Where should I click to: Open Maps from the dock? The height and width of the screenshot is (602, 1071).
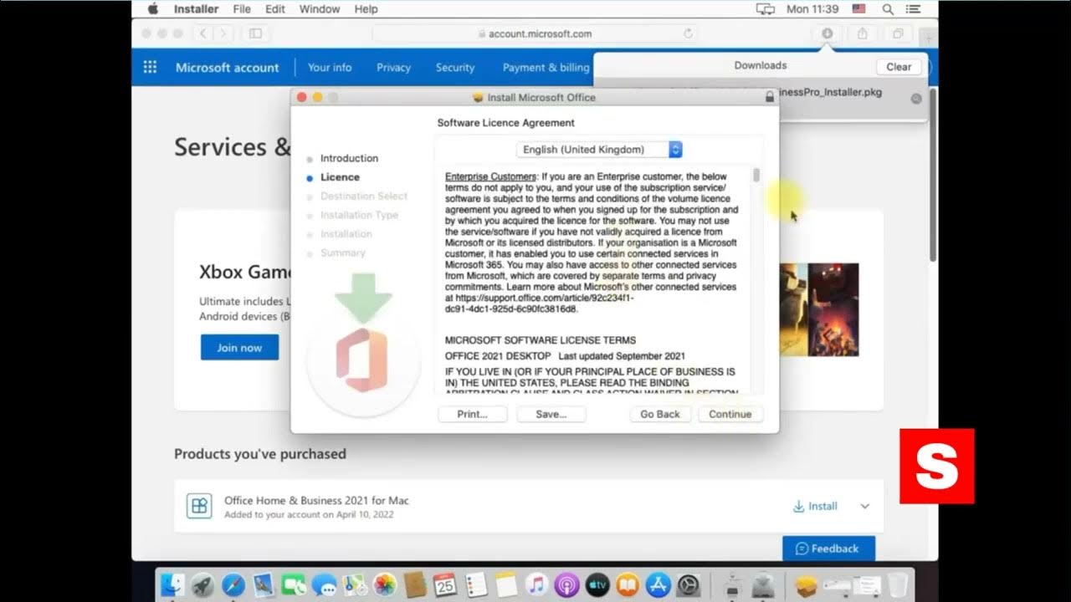(354, 584)
